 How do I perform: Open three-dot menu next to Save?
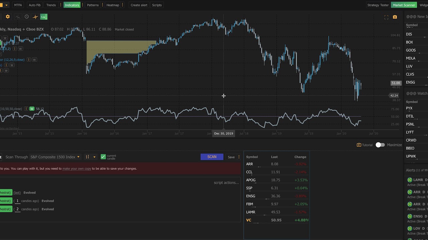click(239, 157)
